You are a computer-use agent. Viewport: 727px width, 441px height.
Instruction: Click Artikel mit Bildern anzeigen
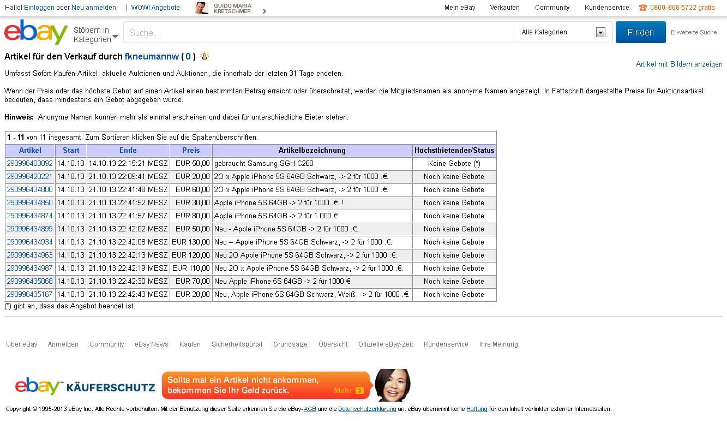(x=679, y=64)
